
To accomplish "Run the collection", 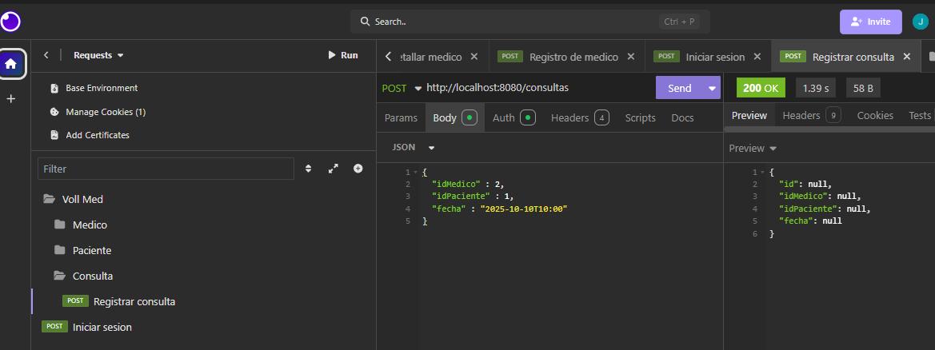I will 343,55.
